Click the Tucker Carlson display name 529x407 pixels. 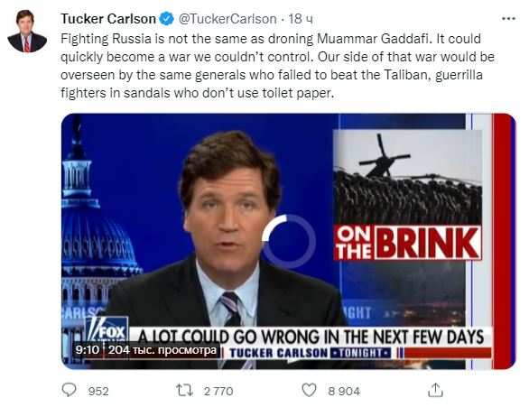tap(108, 19)
